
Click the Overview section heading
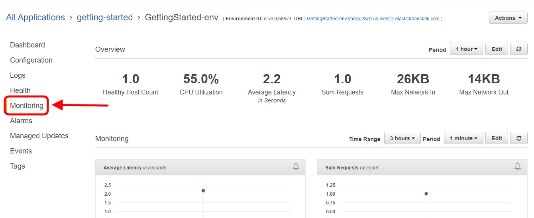pyautogui.click(x=110, y=49)
